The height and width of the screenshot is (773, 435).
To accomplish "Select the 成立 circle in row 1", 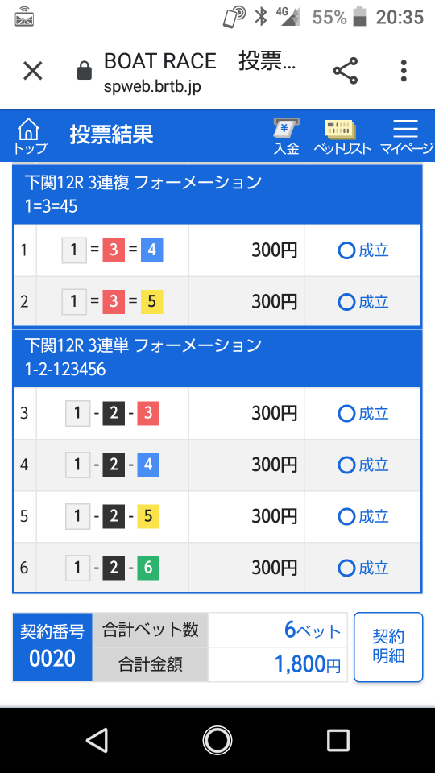I will [x=346, y=251].
